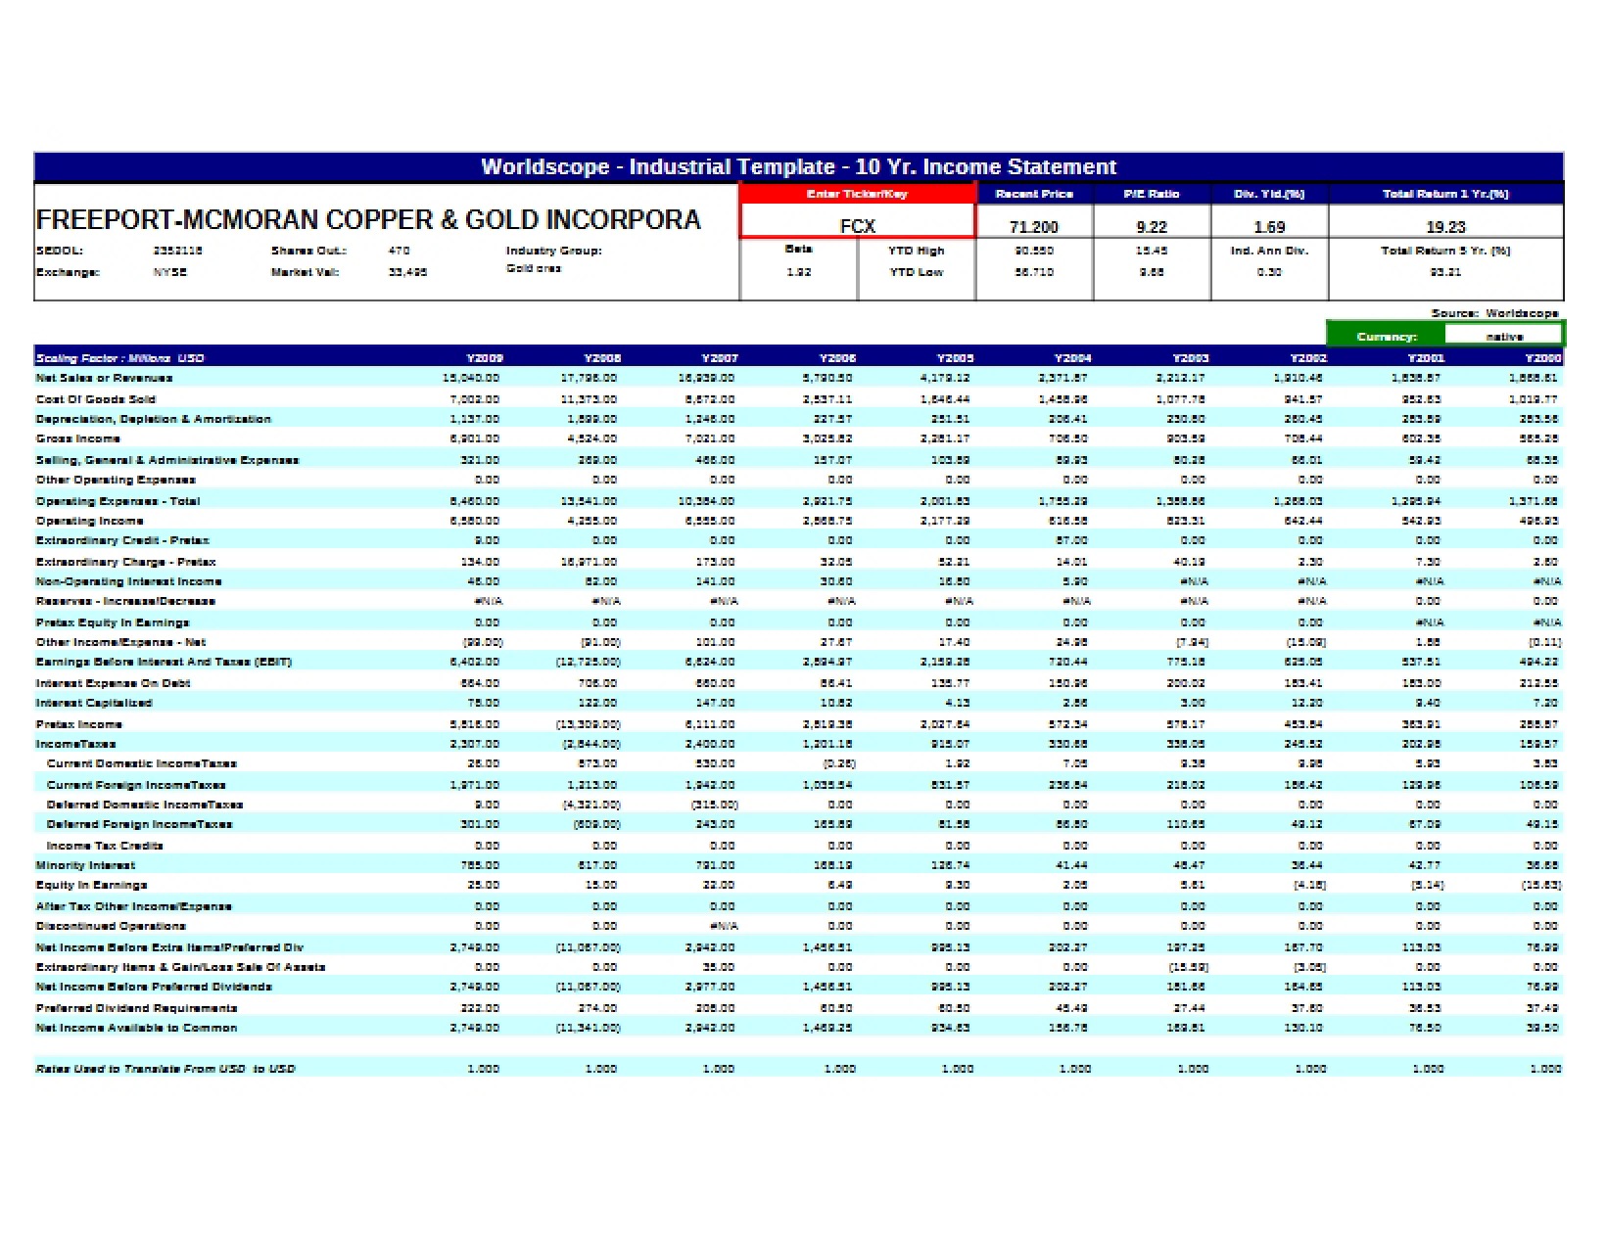
Task: Select the 'YTD Low' label
Action: pyautogui.click(x=917, y=272)
